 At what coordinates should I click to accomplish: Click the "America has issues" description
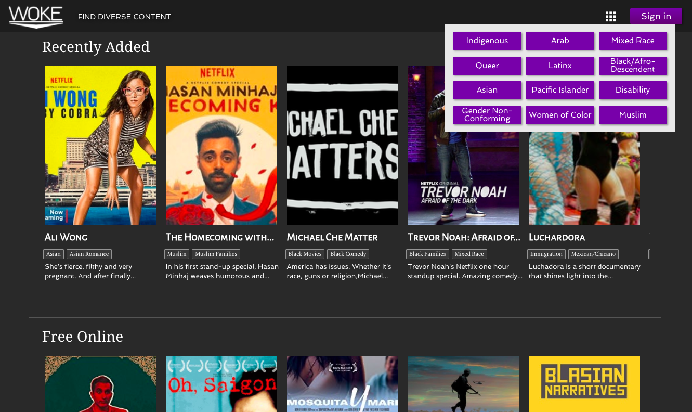coord(339,272)
